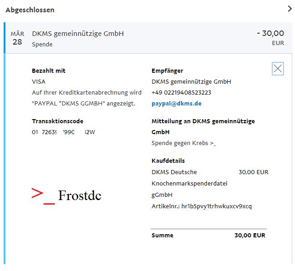Collapse the DKMS gemeinnützige GmbH transaction row
Screen dimensions: 295x271
point(148,38)
